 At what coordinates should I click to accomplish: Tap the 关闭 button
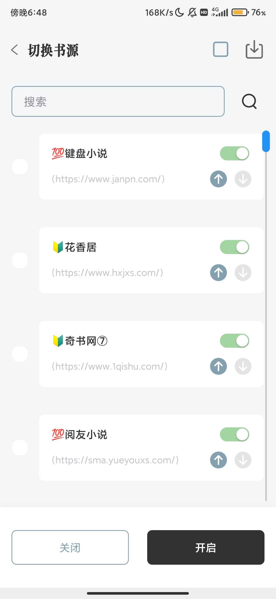pos(70,547)
